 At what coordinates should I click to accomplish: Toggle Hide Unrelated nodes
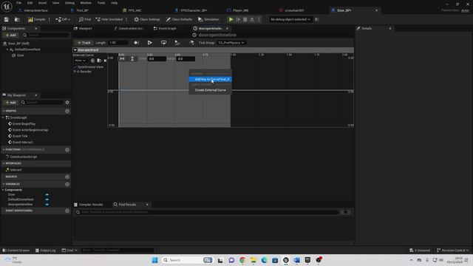[x=109, y=19]
